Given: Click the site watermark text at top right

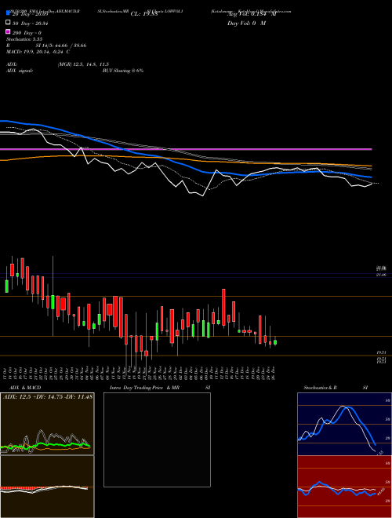Looking at the screenshot, I should [251, 11].
